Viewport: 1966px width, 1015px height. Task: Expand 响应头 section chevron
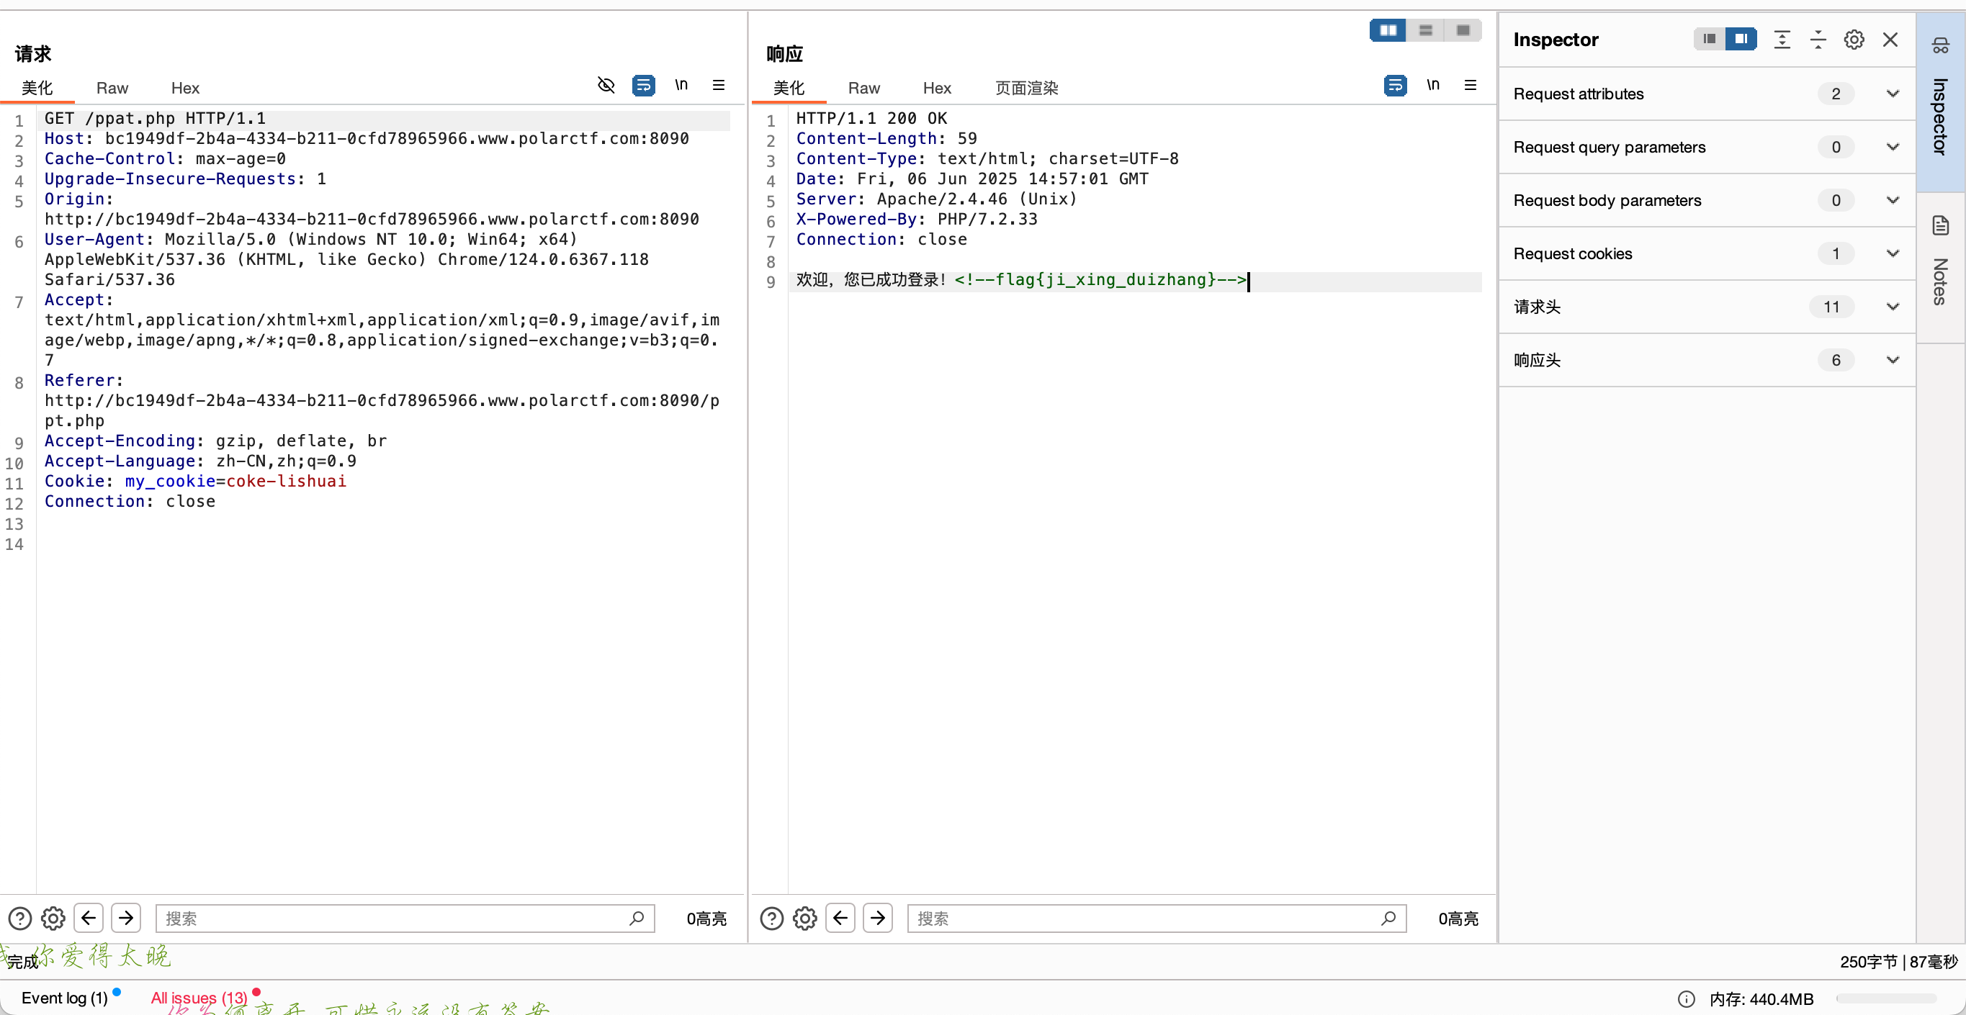(x=1892, y=360)
